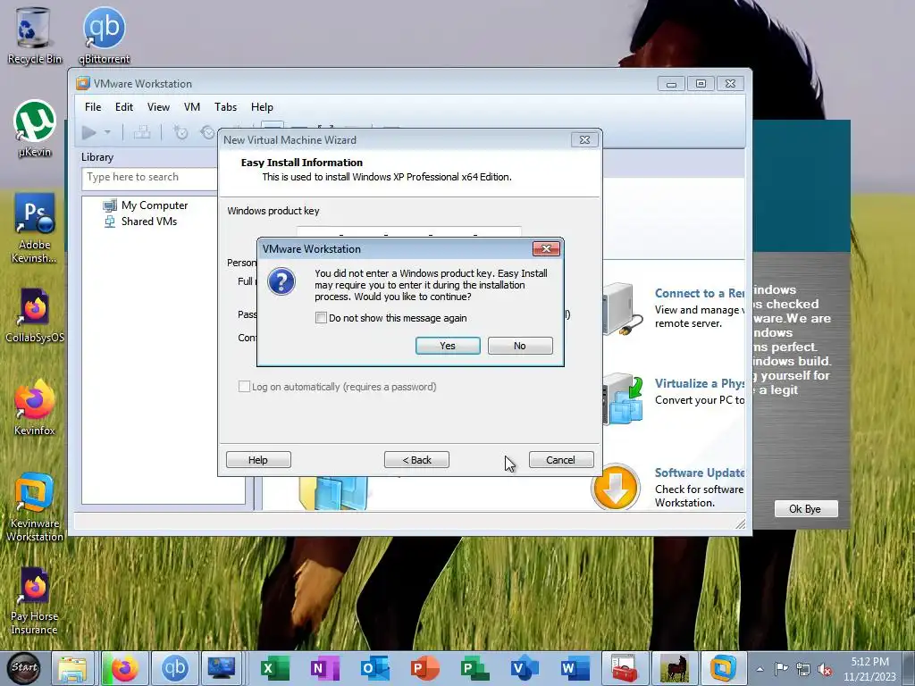Open the Help menu in VMware
The width and height of the screenshot is (915, 686).
pos(262,107)
